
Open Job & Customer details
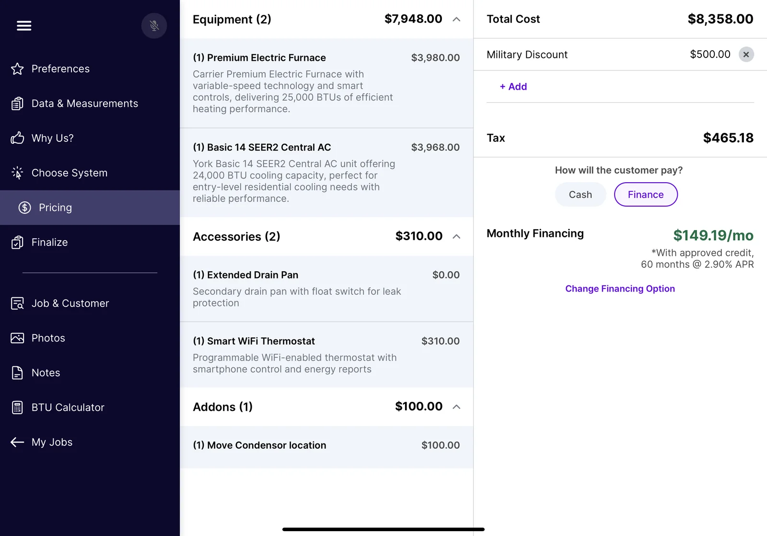click(90, 303)
